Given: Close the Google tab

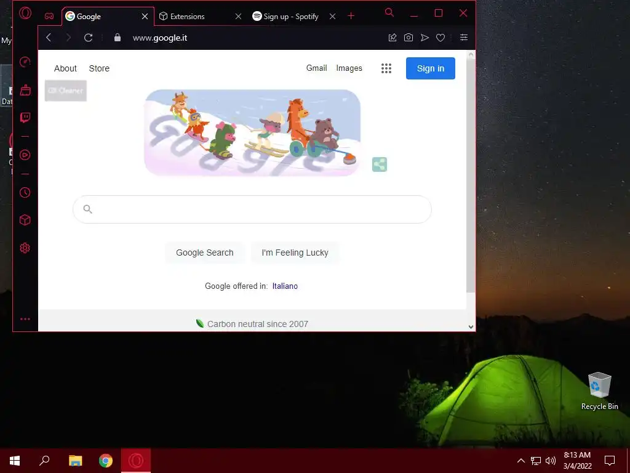Looking at the screenshot, I should 145,17.
